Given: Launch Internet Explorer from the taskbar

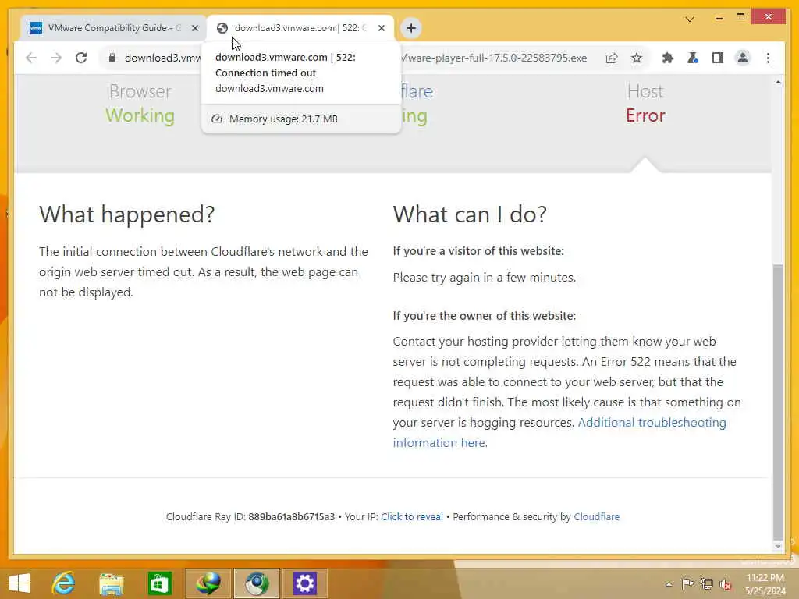Looking at the screenshot, I should coord(64,583).
